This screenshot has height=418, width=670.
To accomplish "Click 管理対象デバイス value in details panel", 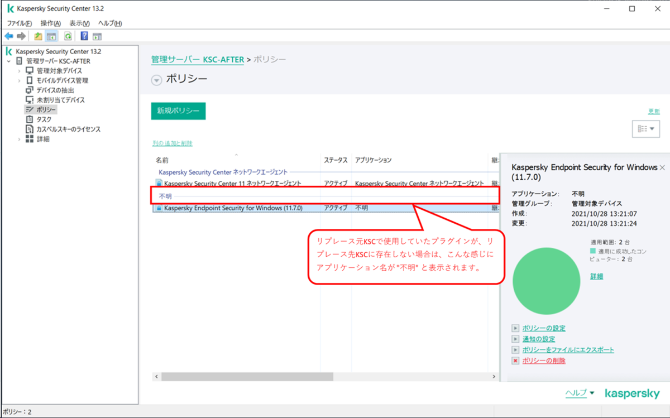I will pos(597,204).
